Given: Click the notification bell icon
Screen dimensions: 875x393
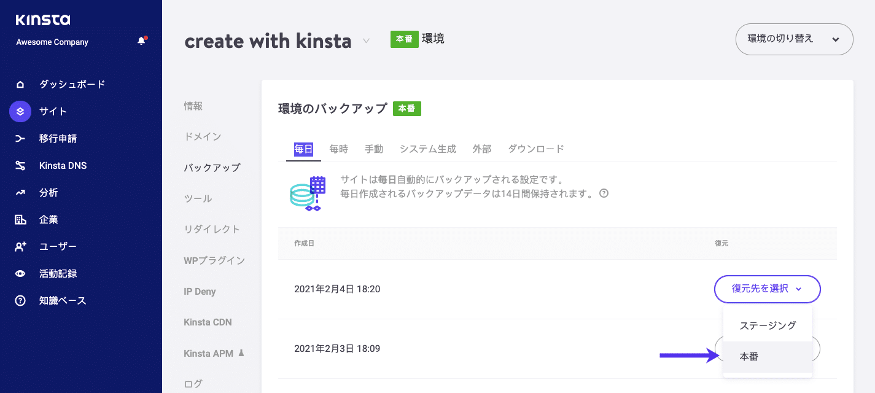Looking at the screenshot, I should click(140, 39).
